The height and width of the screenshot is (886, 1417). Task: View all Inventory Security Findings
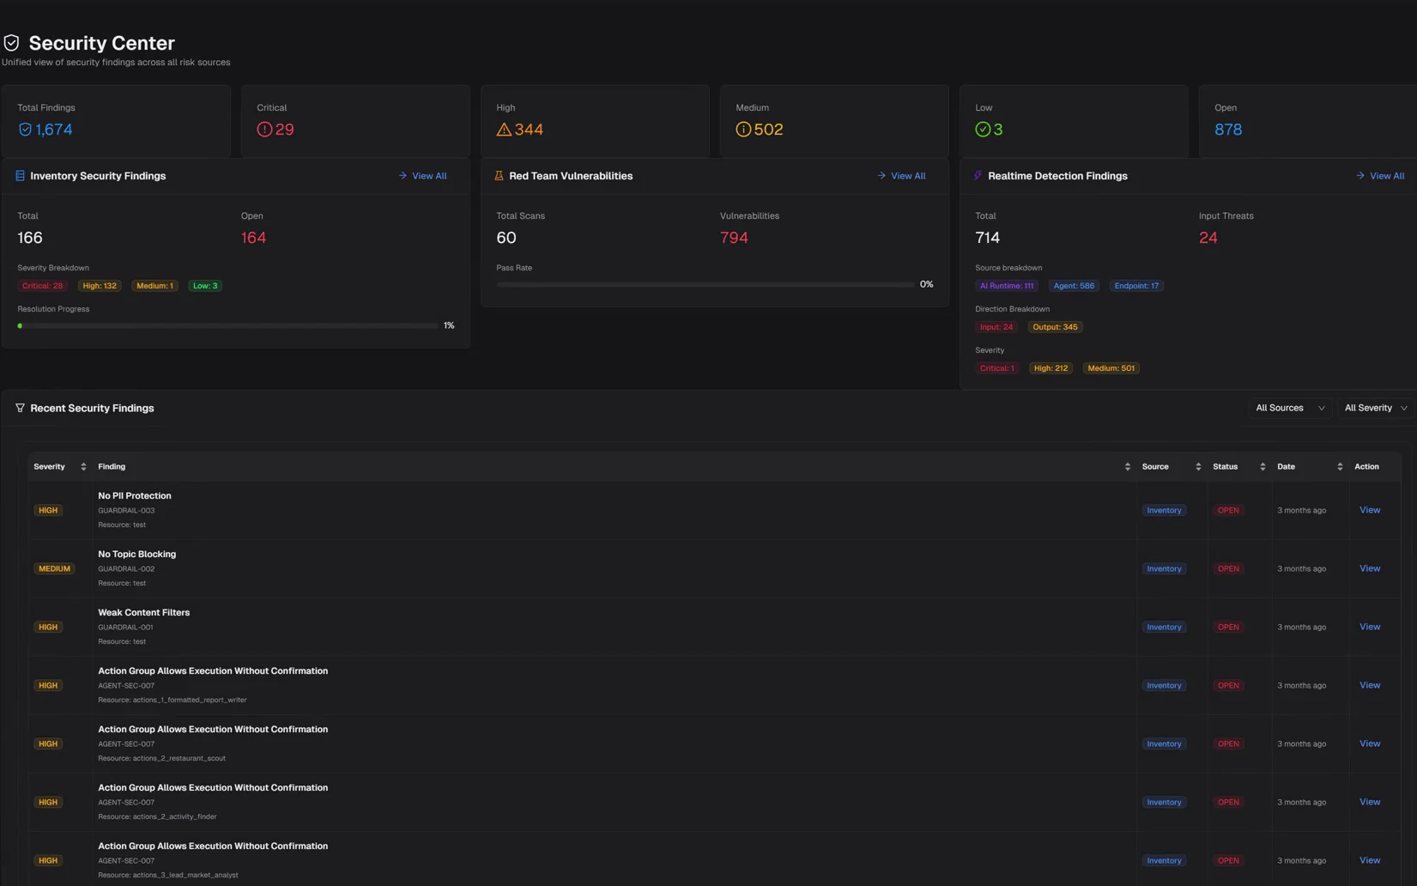422,176
